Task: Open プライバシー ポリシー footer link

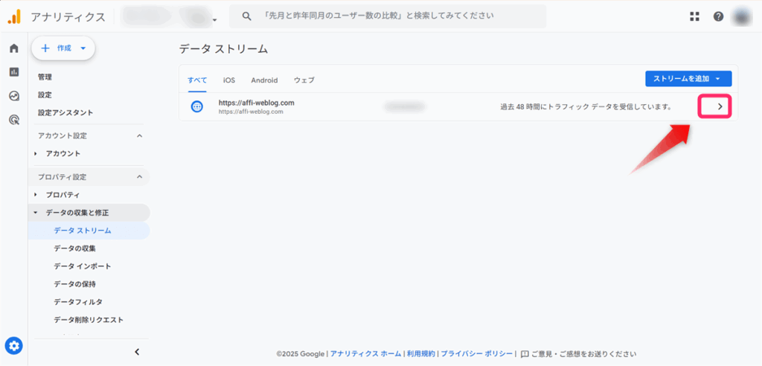Action: tap(477, 354)
